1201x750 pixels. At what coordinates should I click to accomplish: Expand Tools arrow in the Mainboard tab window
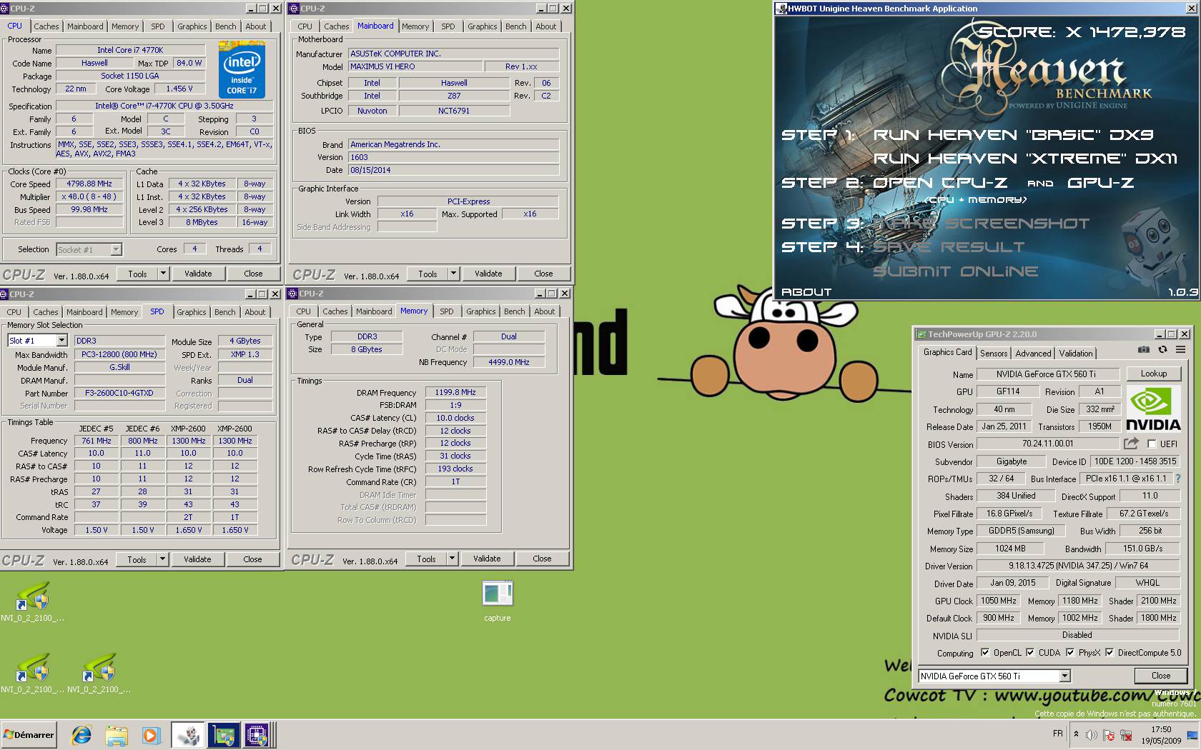tap(453, 274)
